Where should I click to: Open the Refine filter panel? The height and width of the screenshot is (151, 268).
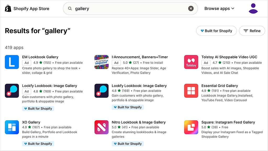252,31
